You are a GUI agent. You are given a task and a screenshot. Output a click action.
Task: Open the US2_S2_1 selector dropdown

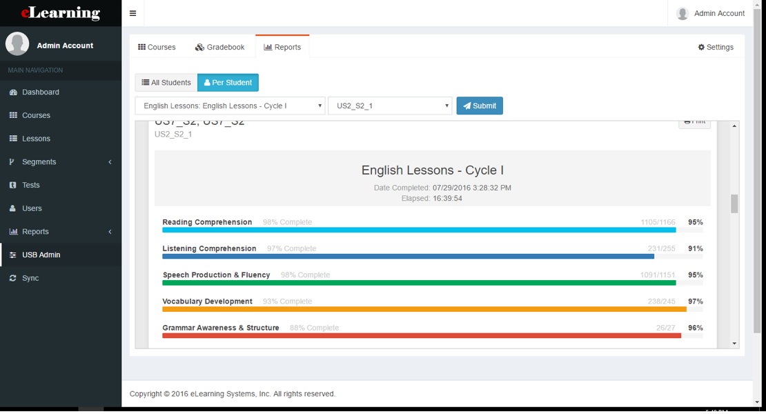[x=390, y=106]
